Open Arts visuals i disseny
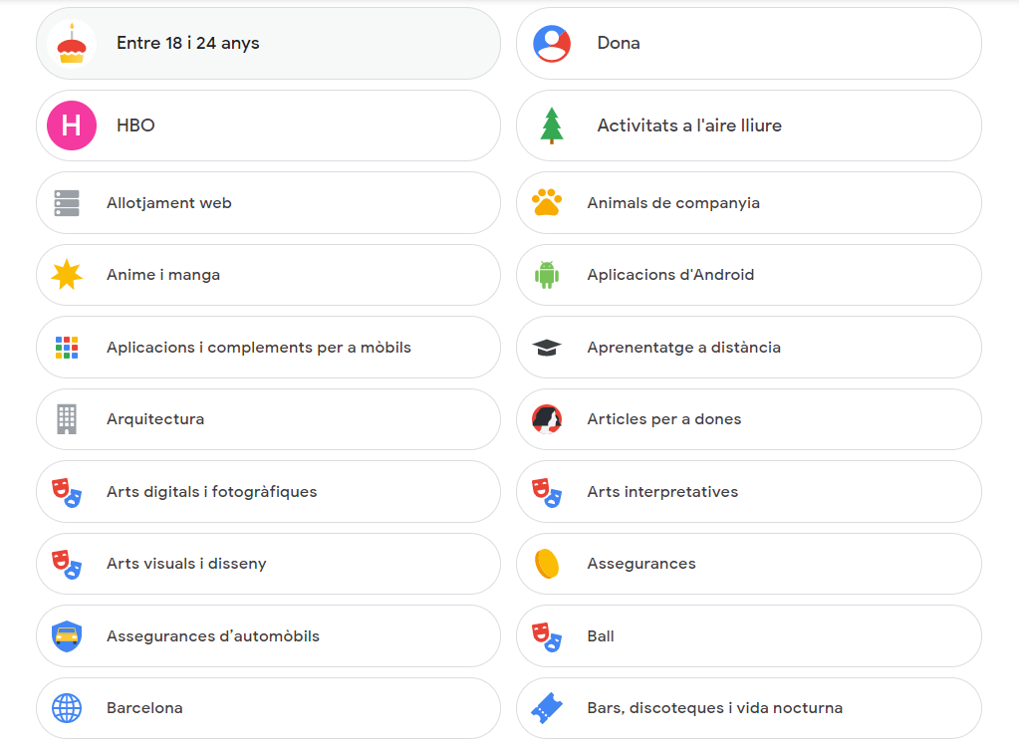1019x746 pixels. [267, 564]
